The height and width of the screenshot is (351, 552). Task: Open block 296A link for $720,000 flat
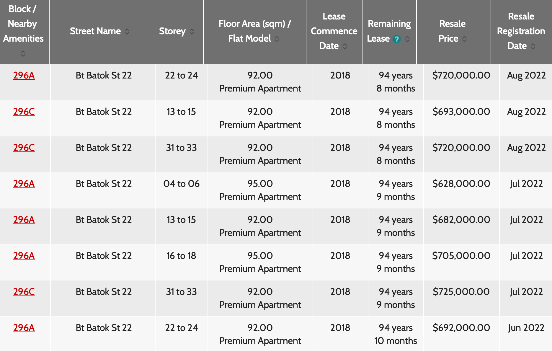pos(24,76)
